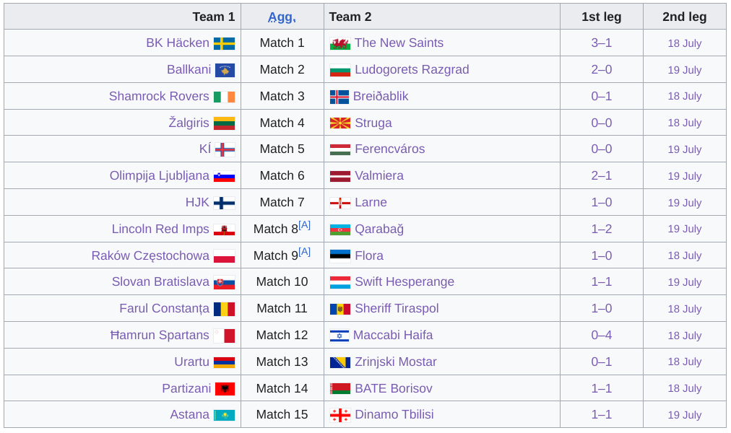Click the Wales flag beside The New Saints

pyautogui.click(x=340, y=44)
